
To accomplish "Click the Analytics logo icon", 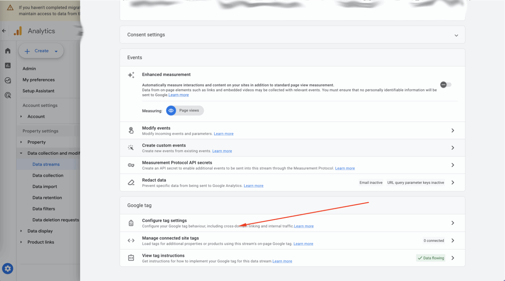I will coord(18,31).
